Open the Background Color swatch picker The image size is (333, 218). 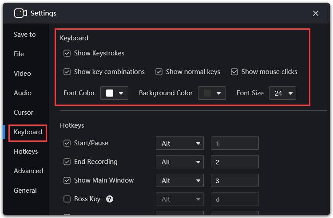pos(212,93)
